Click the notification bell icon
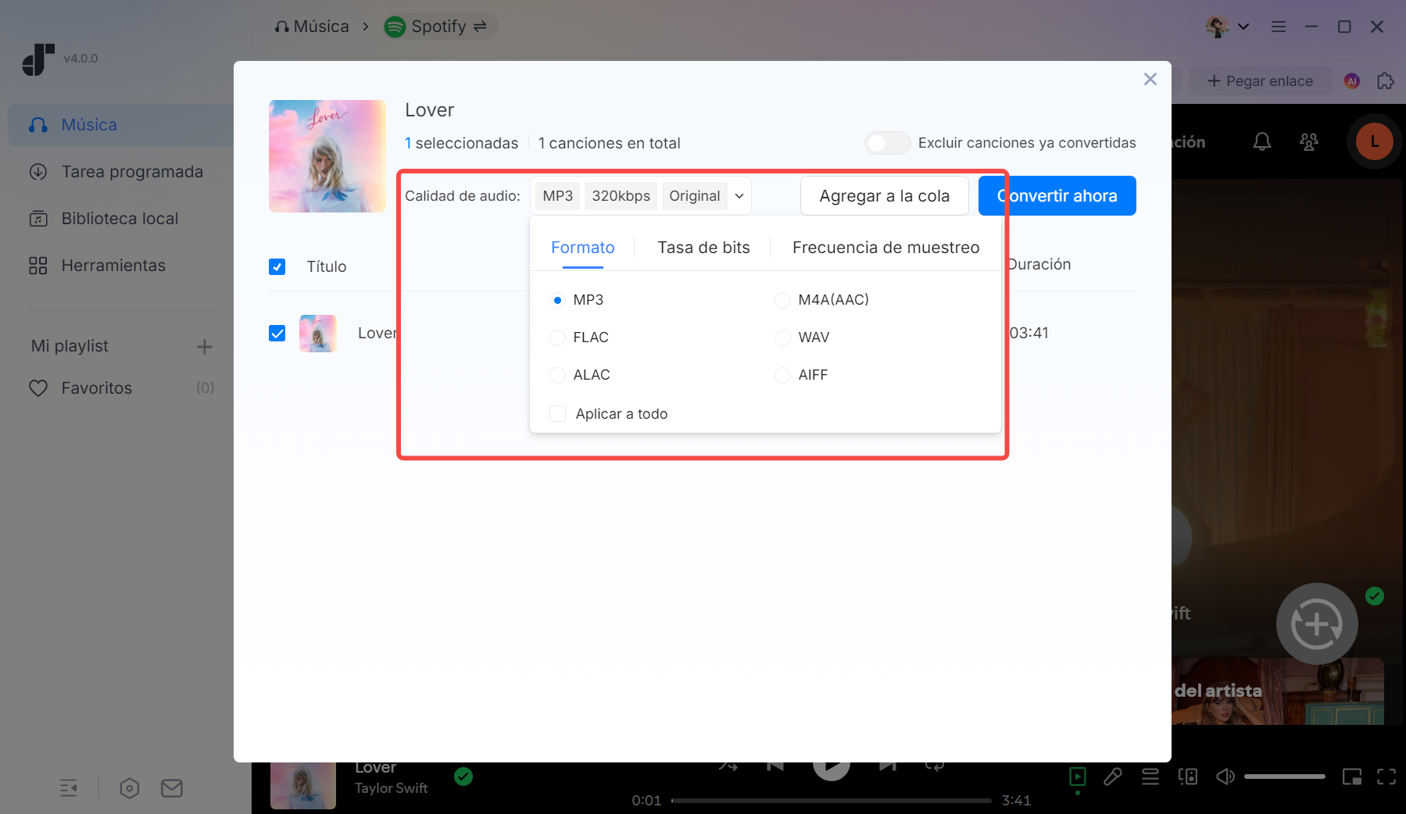The image size is (1406, 814). [x=1261, y=141]
